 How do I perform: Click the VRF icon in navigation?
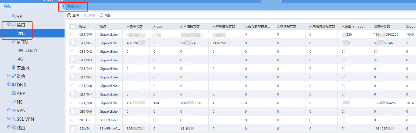pyautogui.click(x=14, y=16)
